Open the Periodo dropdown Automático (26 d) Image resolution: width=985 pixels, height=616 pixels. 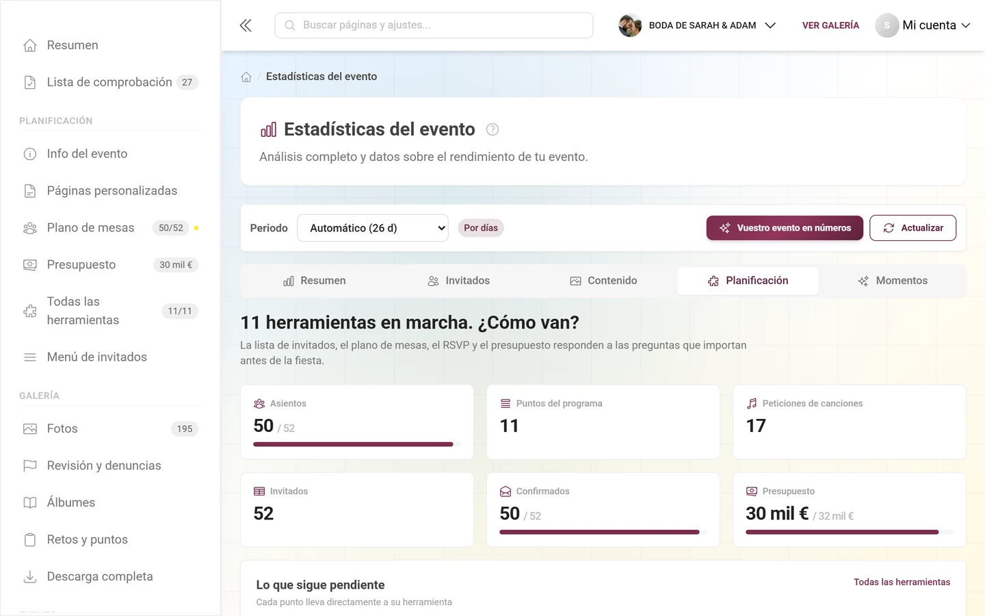pos(373,228)
